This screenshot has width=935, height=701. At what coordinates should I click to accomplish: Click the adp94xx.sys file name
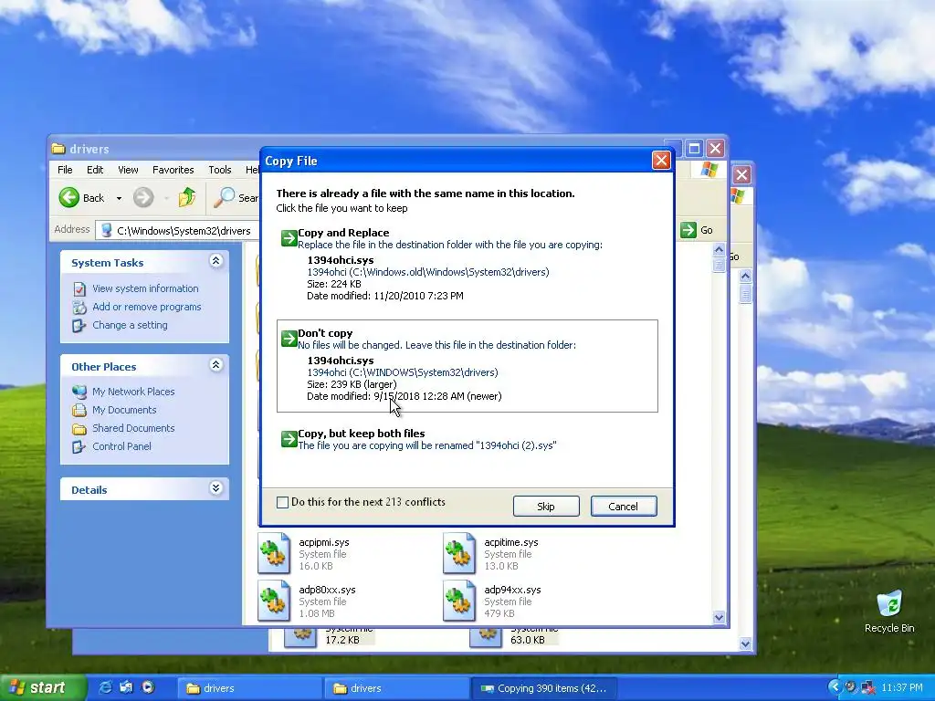pos(512,590)
